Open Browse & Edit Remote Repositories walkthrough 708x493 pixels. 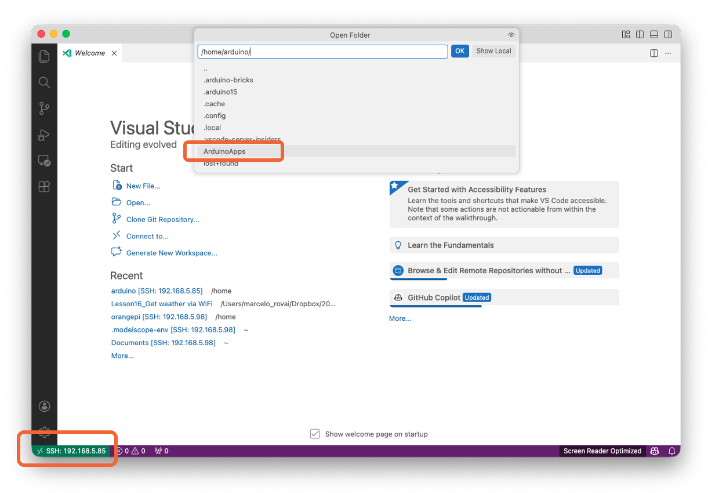(504, 271)
